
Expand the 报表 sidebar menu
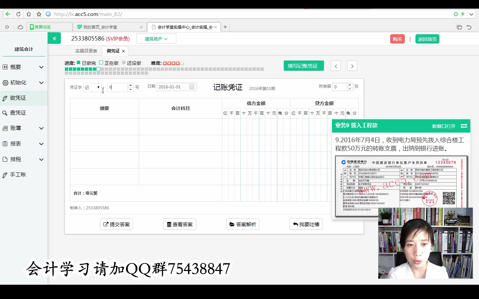pos(24,144)
